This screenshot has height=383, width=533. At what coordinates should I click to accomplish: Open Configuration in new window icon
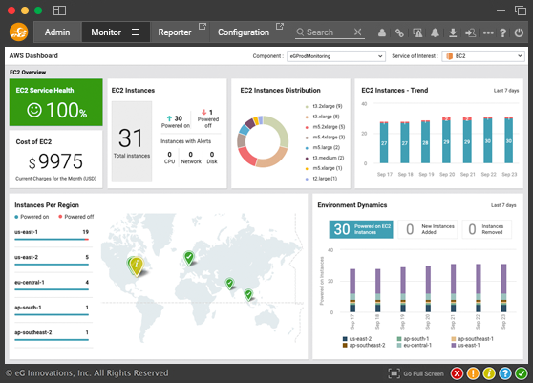pyautogui.click(x=280, y=26)
